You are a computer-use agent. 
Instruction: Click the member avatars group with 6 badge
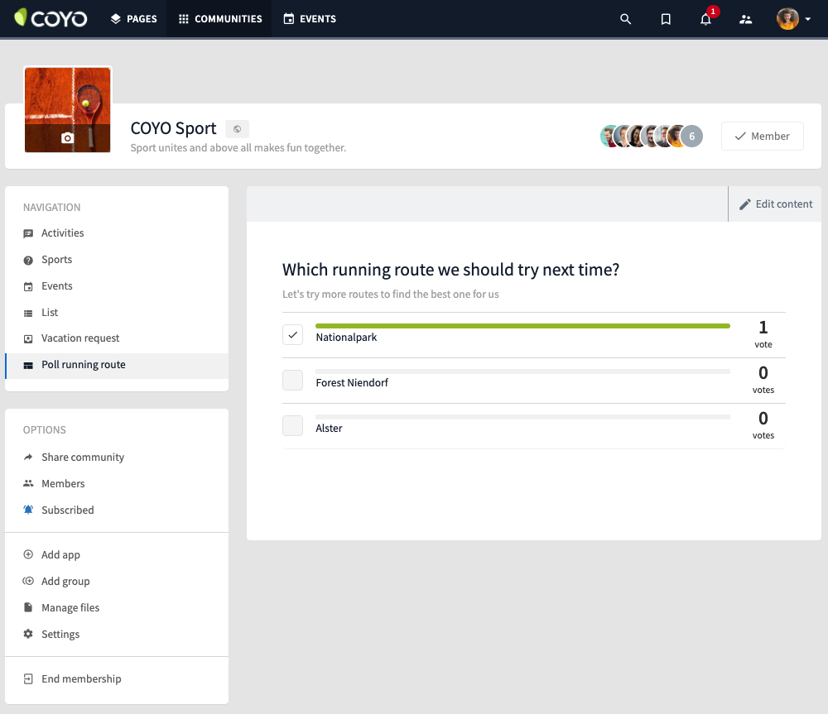click(652, 137)
